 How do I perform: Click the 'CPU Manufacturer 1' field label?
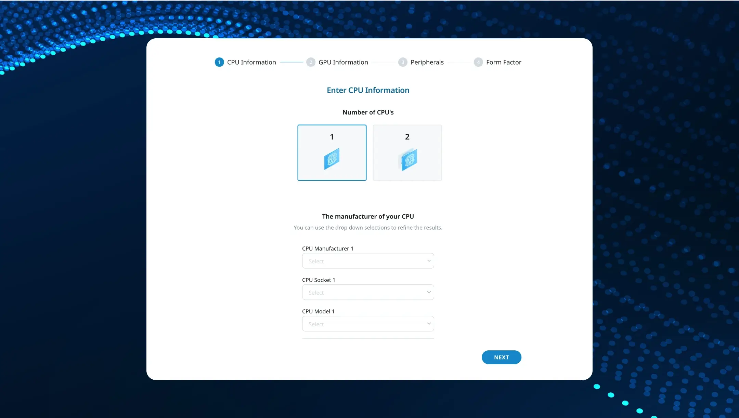click(327, 248)
